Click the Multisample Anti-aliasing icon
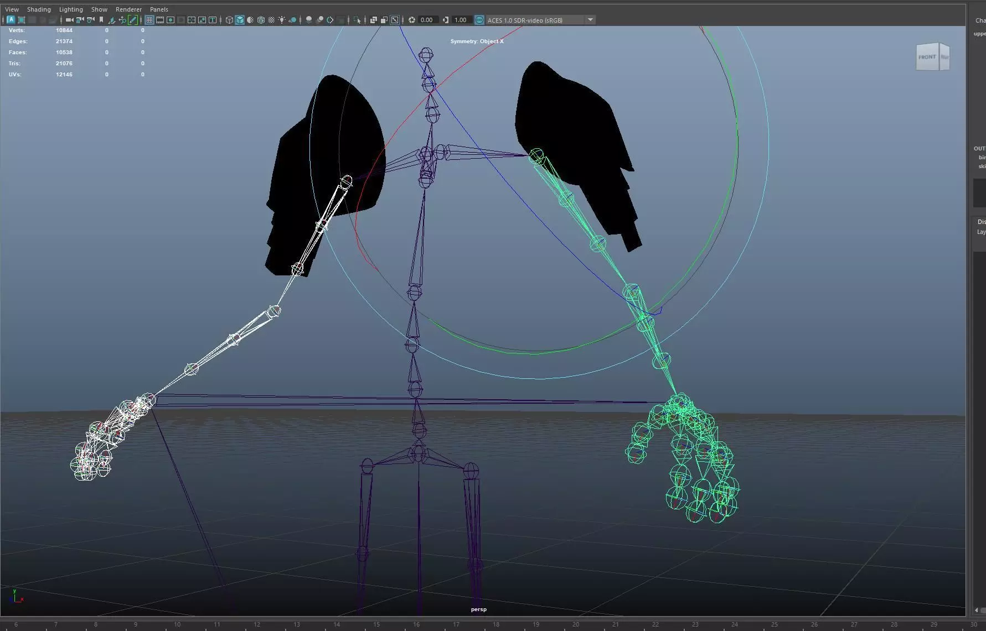The image size is (986, 631). coord(330,20)
